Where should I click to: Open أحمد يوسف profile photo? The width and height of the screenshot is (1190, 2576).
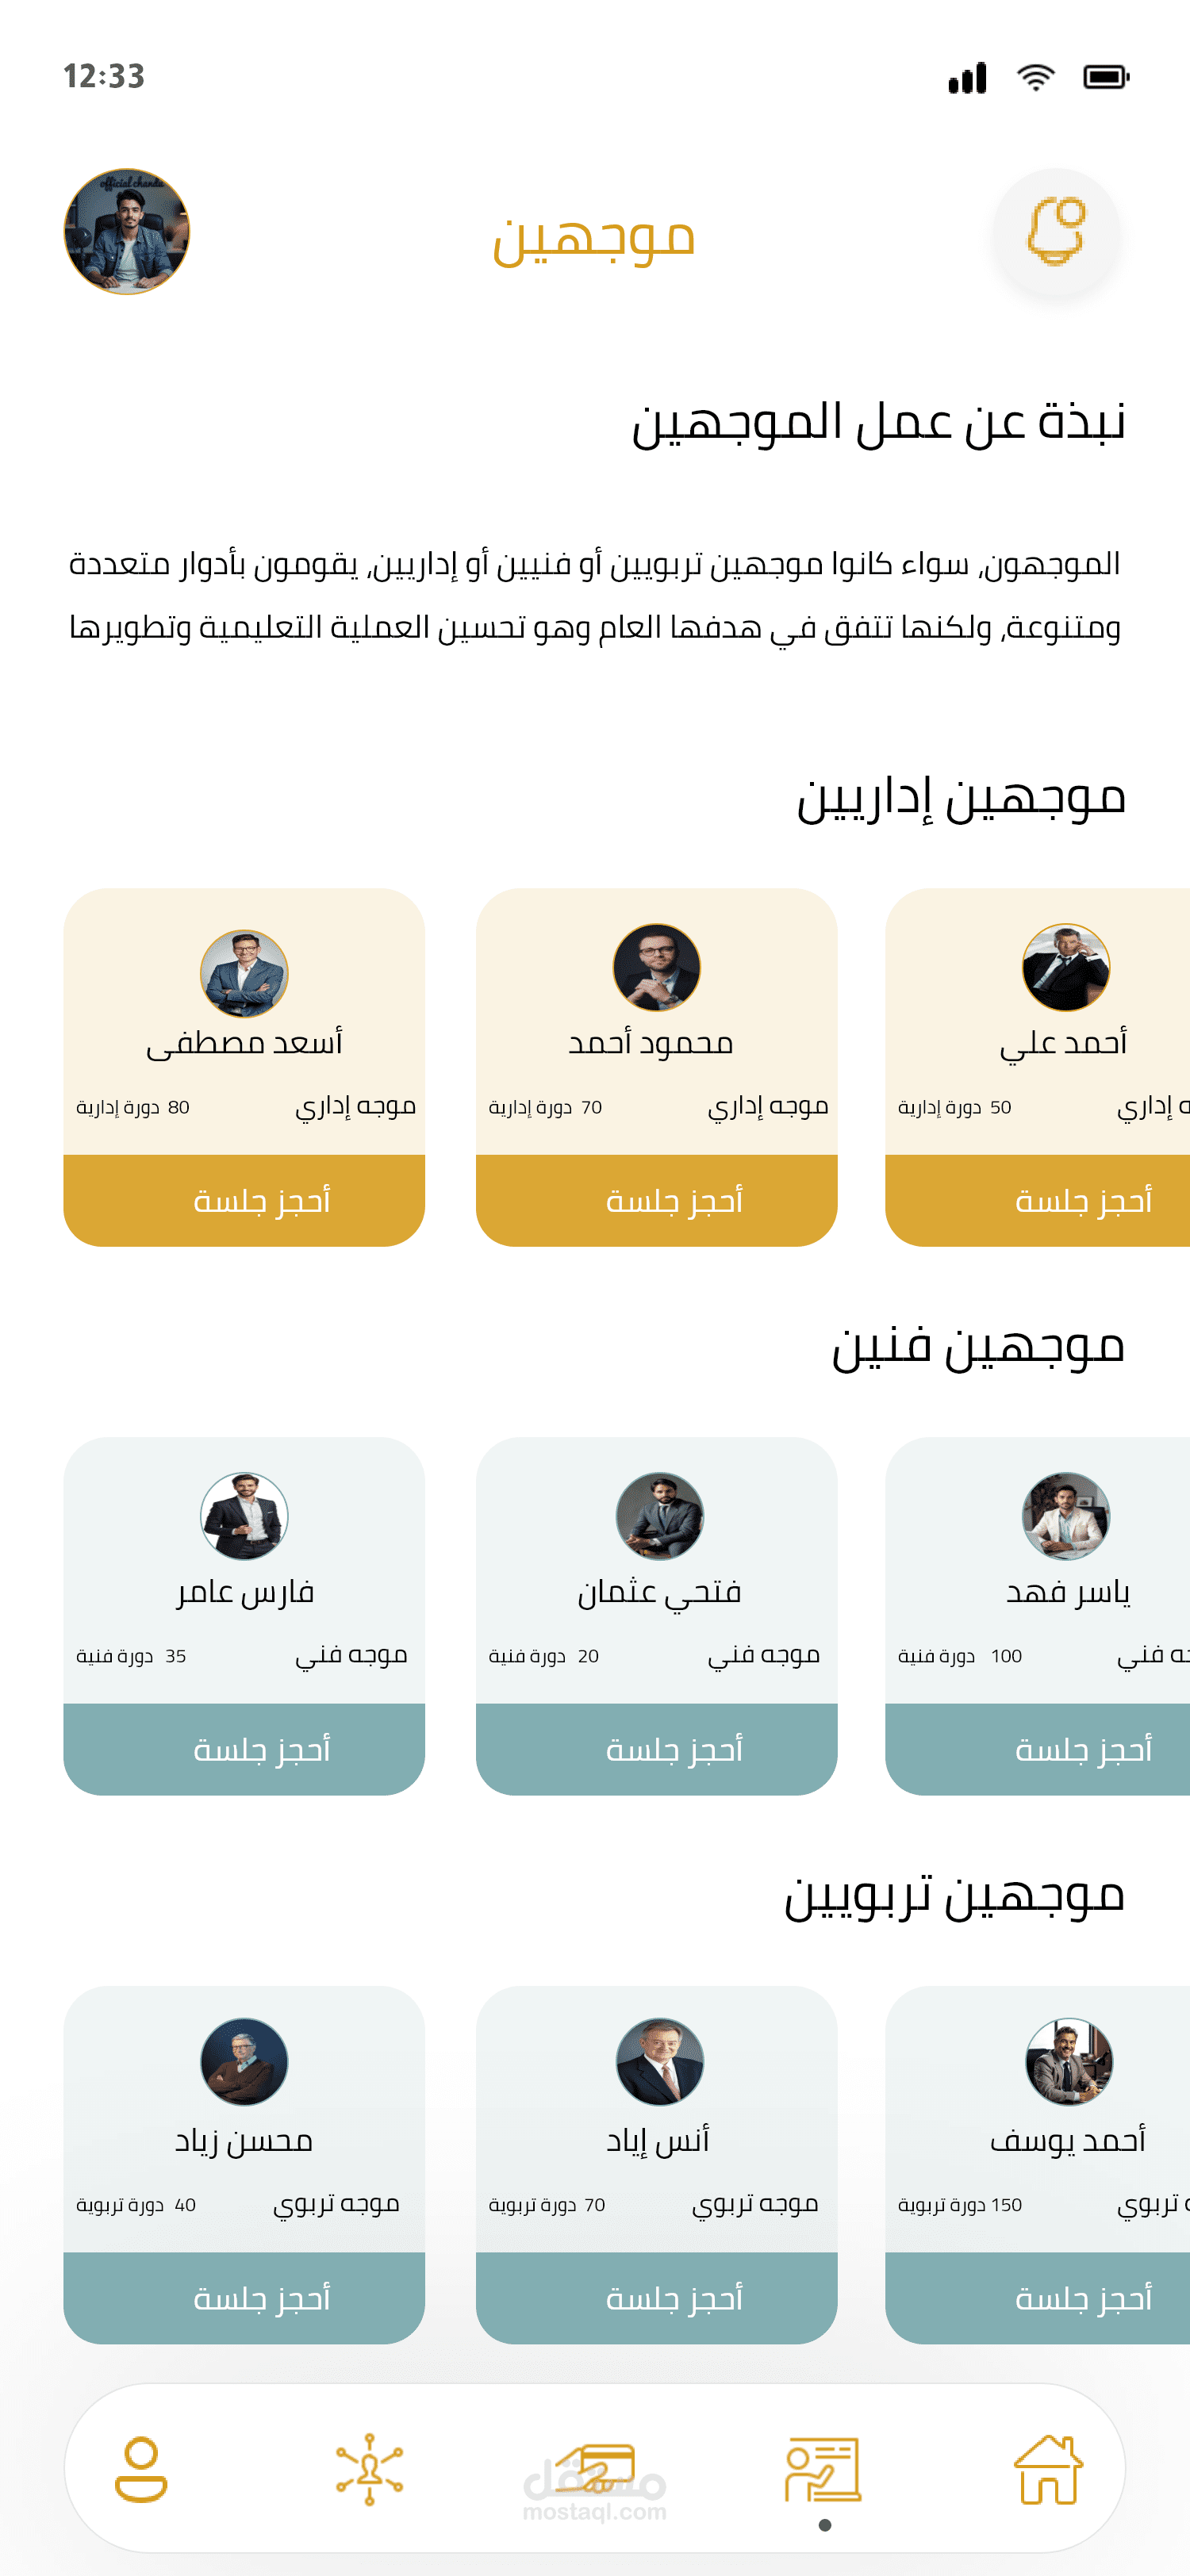[x=1069, y=2062]
